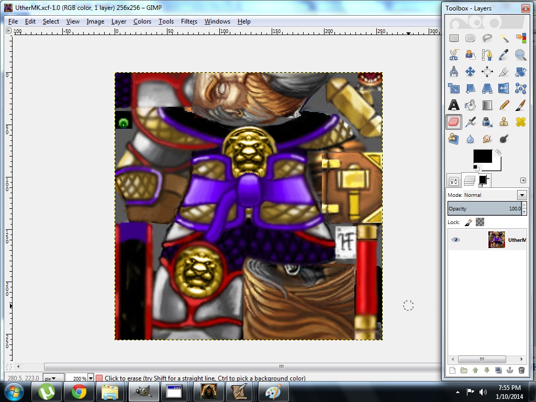Image resolution: width=536 pixels, height=402 pixels.
Task: Toggle Quick Mask in bottom-left corner
Action: click(9, 366)
